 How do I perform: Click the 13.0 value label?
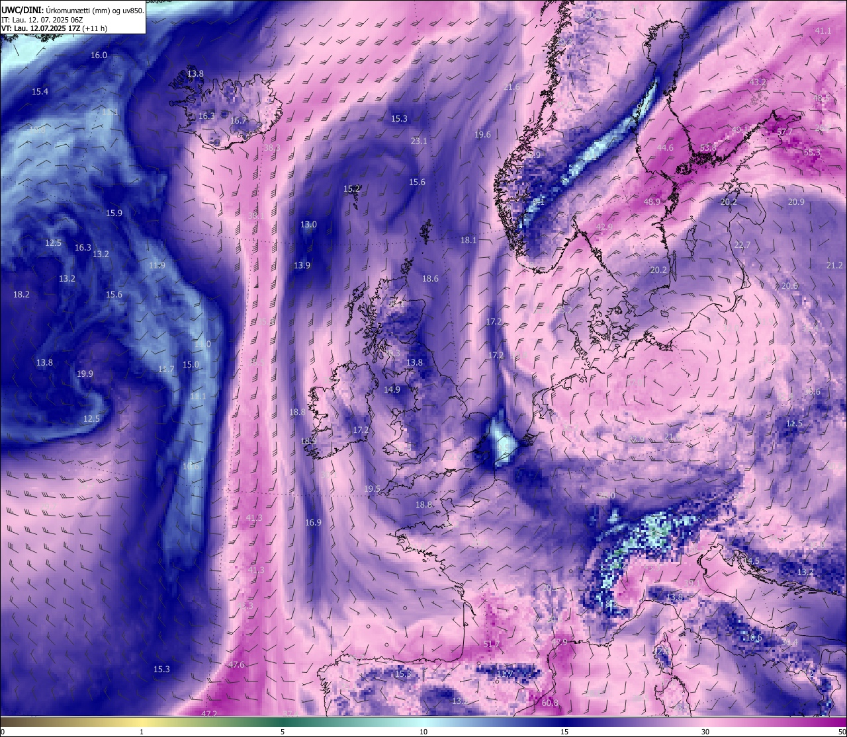308,225
